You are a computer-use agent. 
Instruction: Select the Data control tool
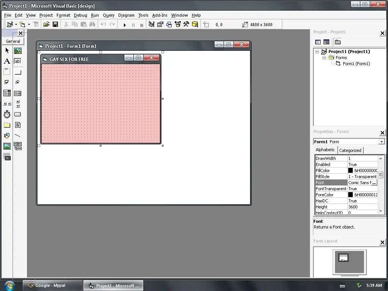click(17, 146)
